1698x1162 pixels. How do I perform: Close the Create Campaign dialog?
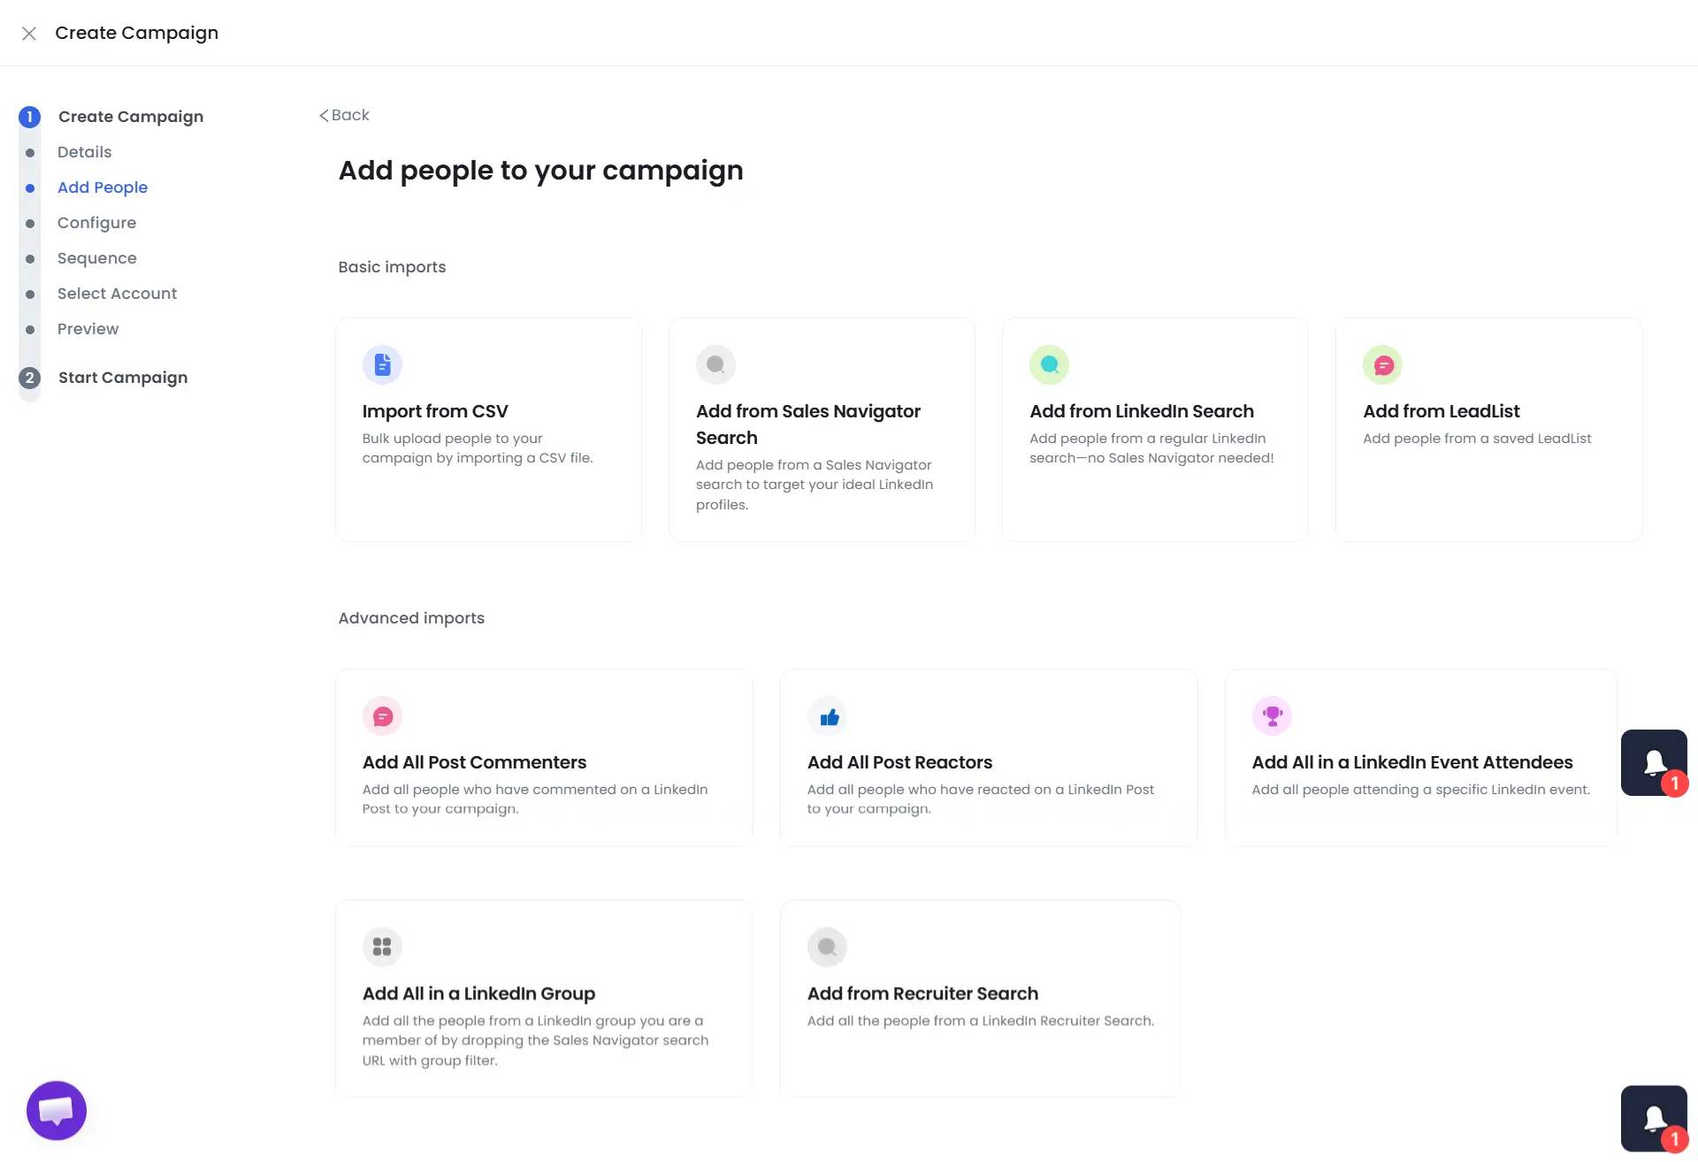tap(29, 32)
